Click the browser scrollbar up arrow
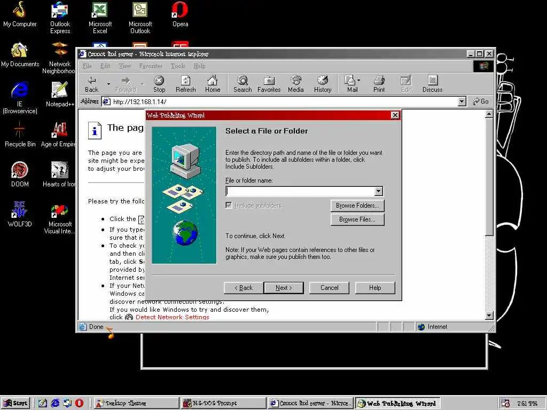Image resolution: width=547 pixels, height=410 pixels. (x=489, y=114)
